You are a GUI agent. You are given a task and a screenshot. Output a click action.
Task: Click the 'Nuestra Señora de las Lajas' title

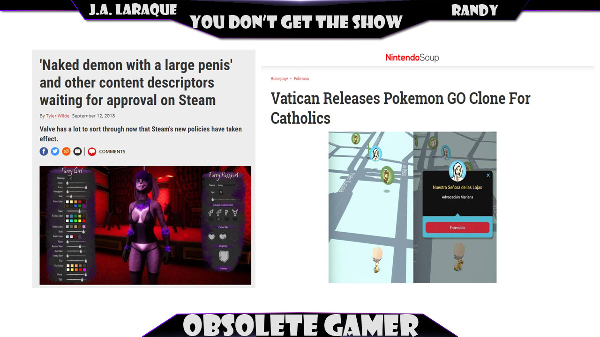457,187
